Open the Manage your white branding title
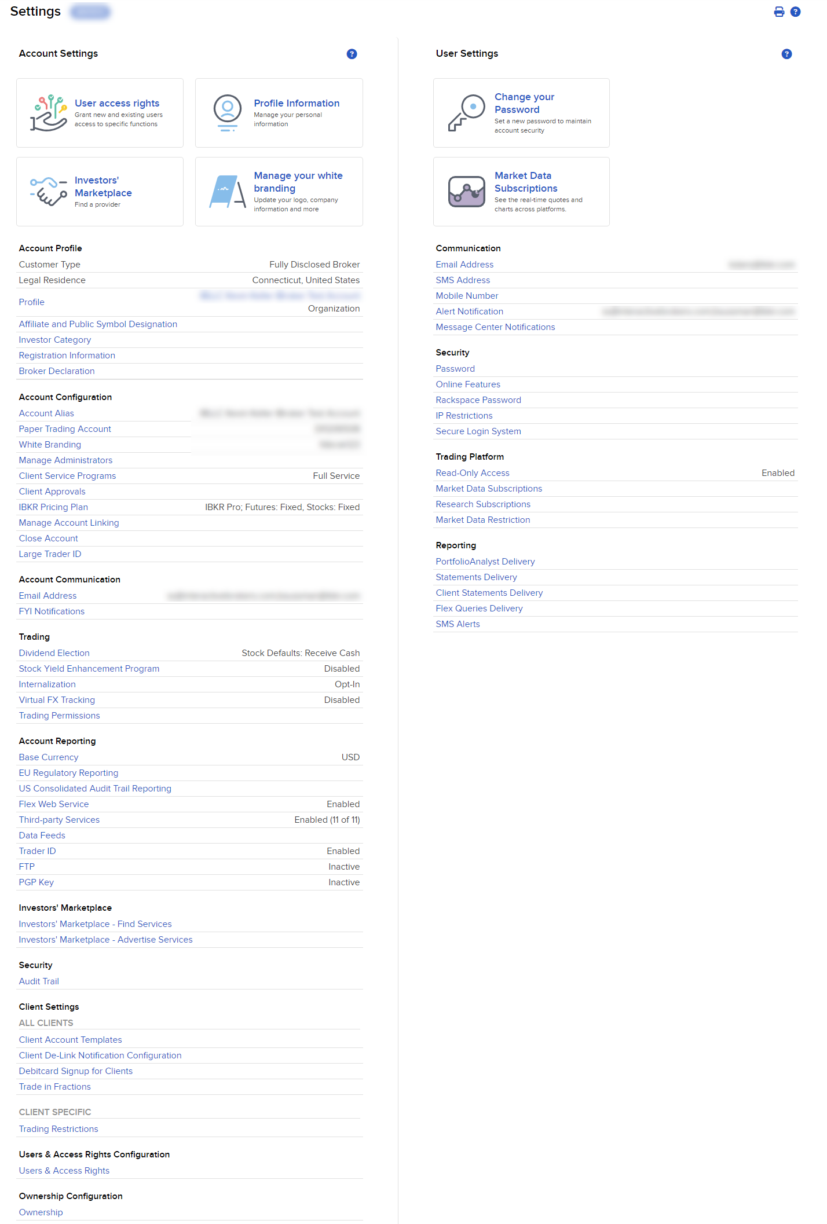The height and width of the screenshot is (1224, 827). [298, 182]
